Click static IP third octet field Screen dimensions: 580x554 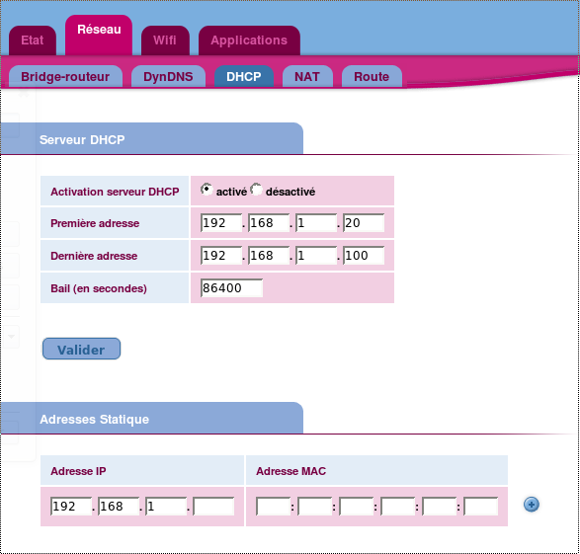click(x=166, y=506)
